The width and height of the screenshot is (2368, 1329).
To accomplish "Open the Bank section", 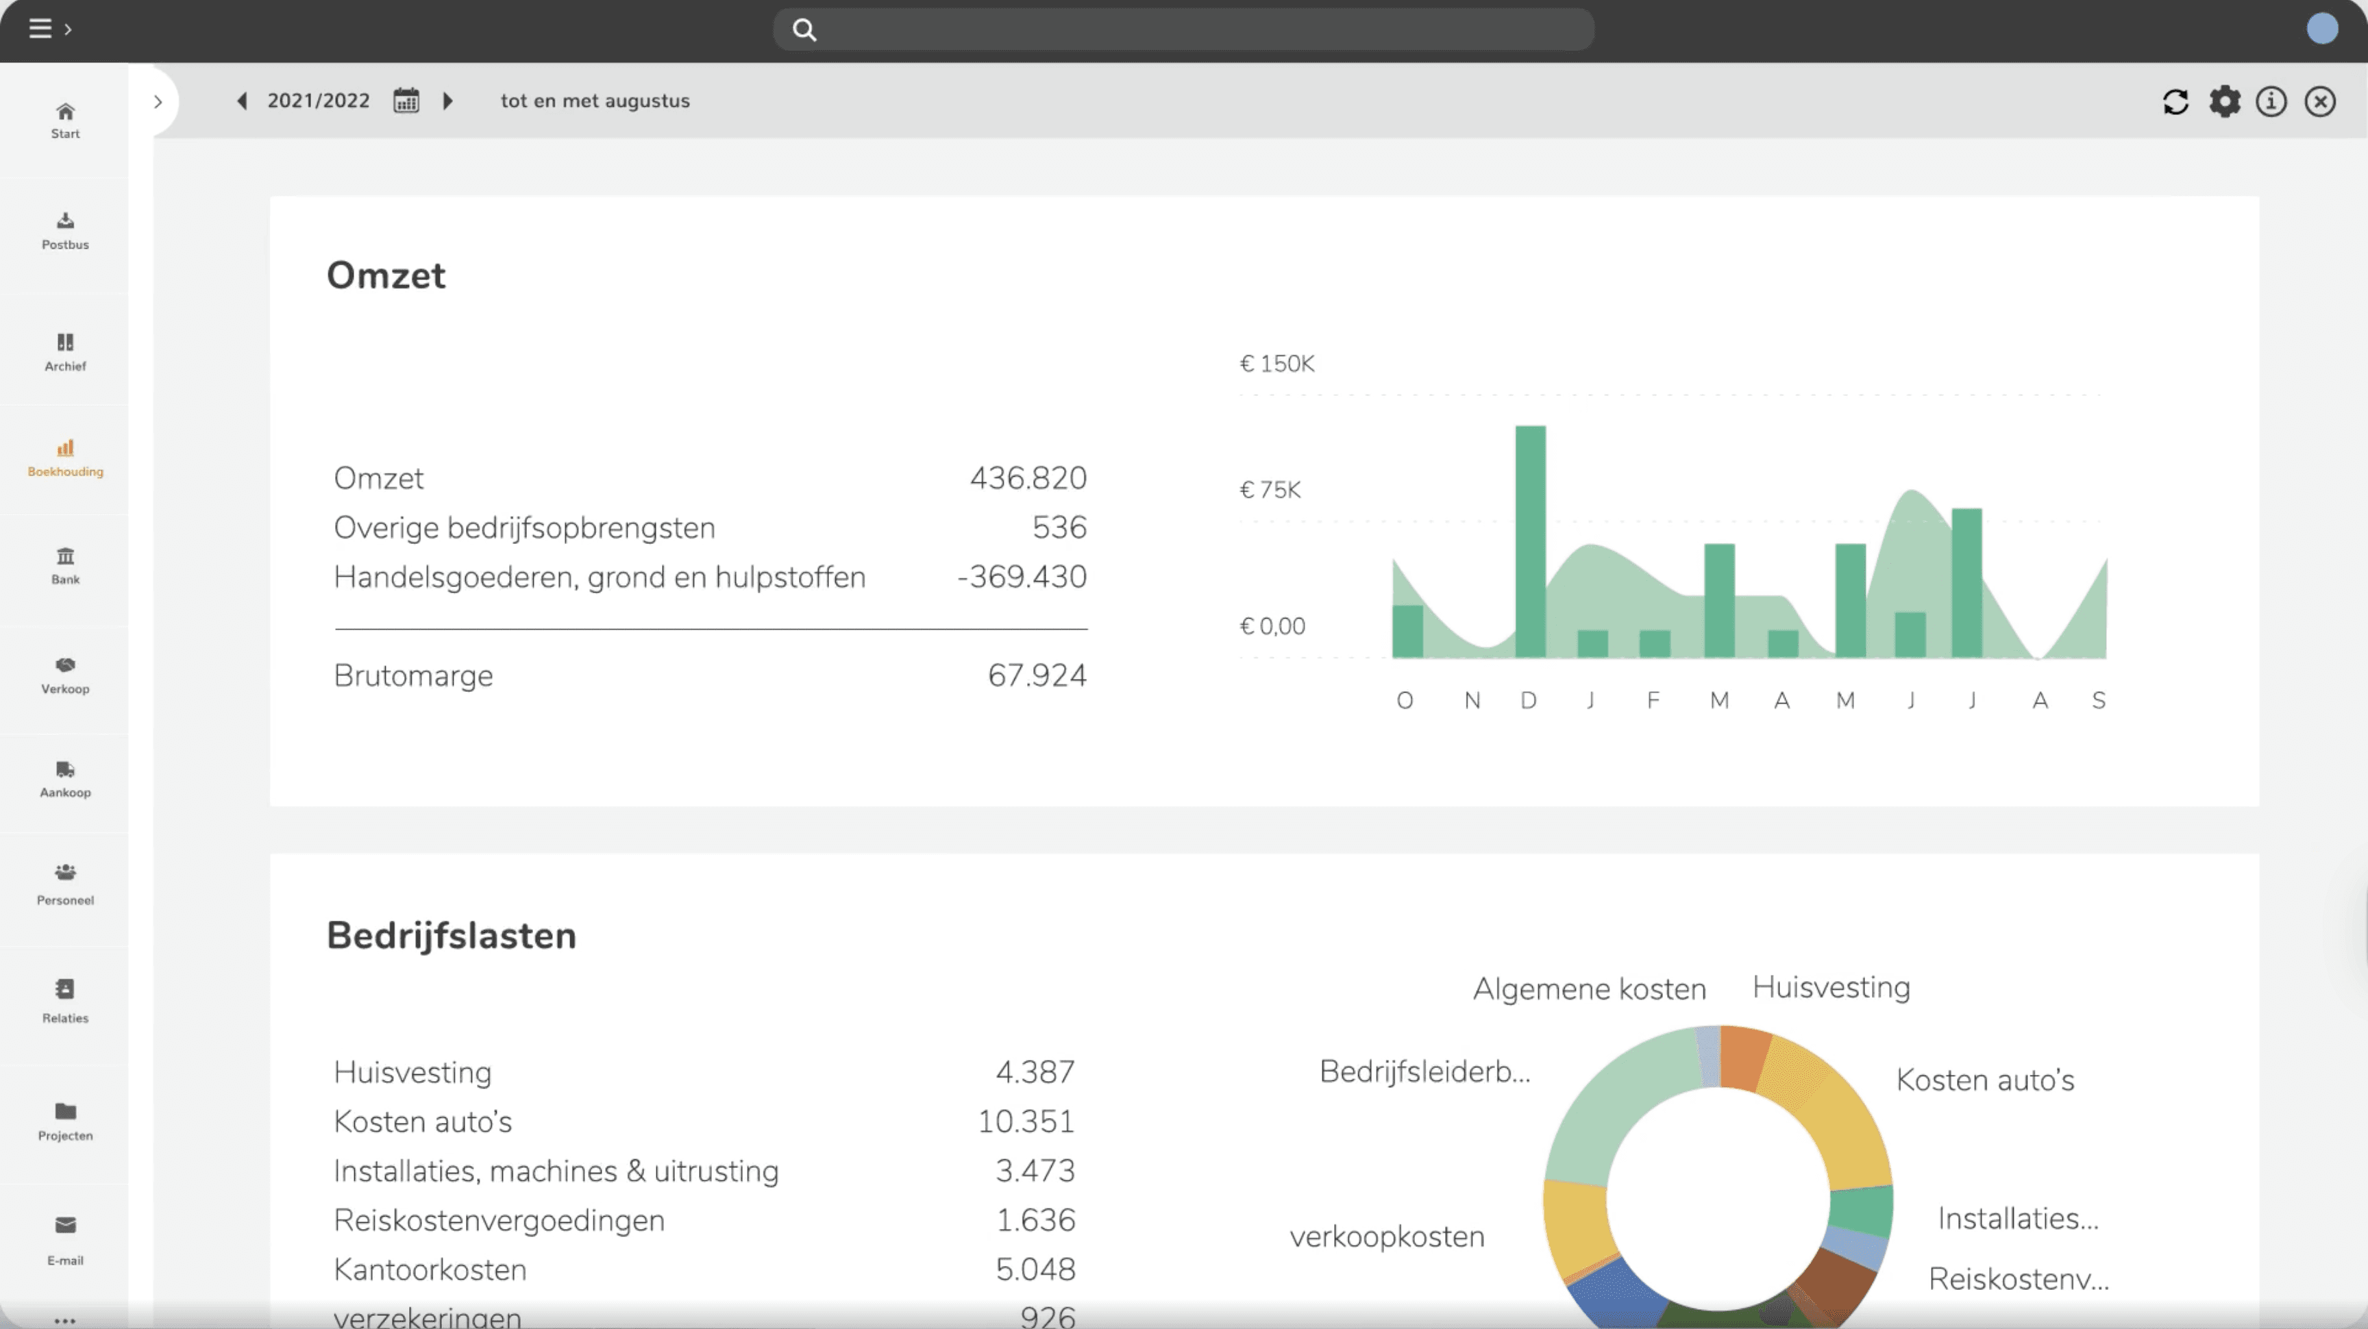I will coord(64,565).
